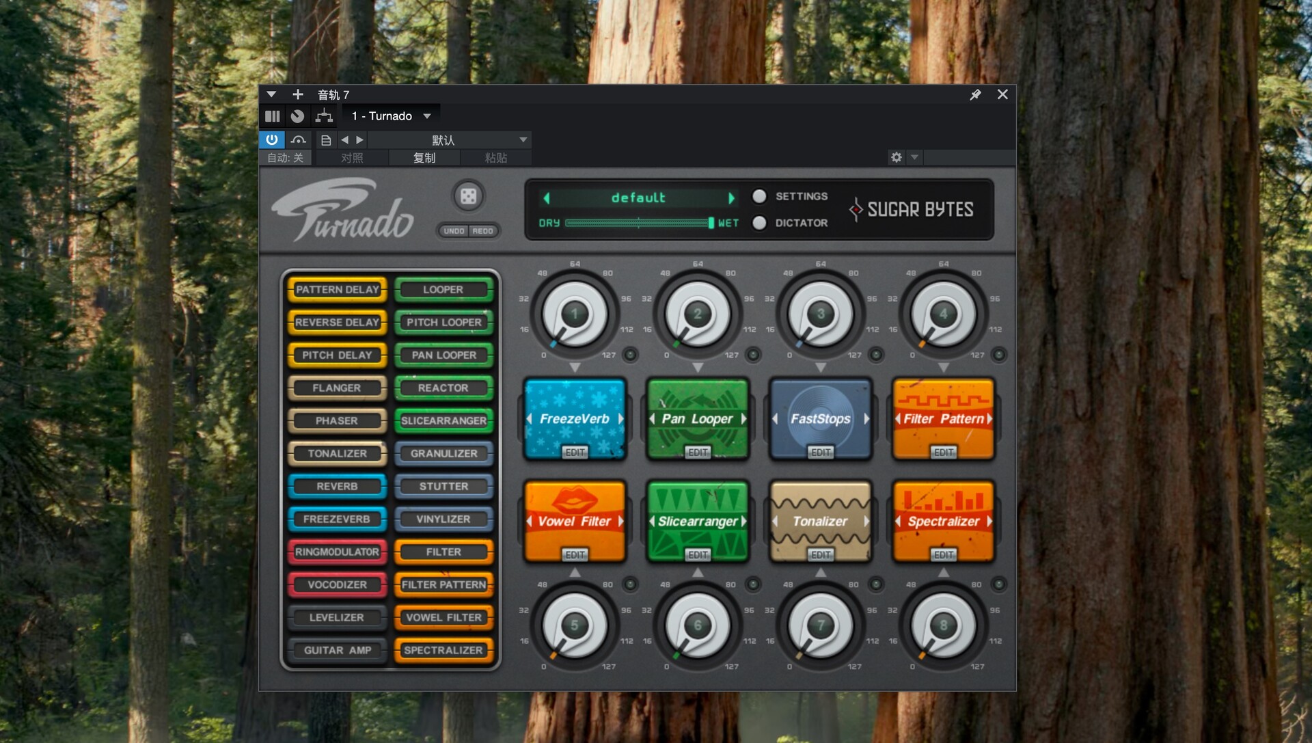
Task: Toggle small button above knob 5
Action: (x=630, y=584)
